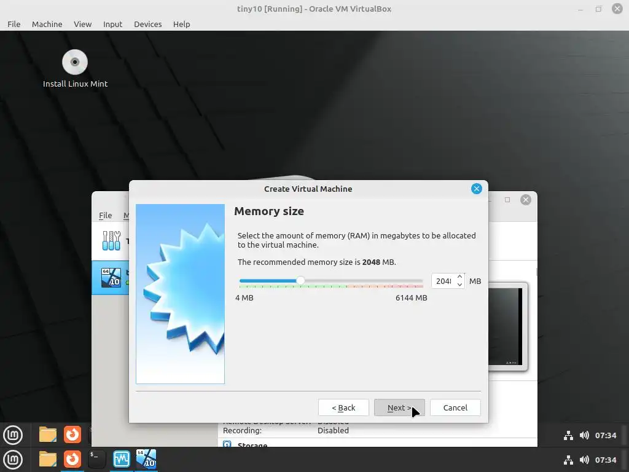Open the Mint menu in the upper panel
The height and width of the screenshot is (472, 629).
point(13,435)
